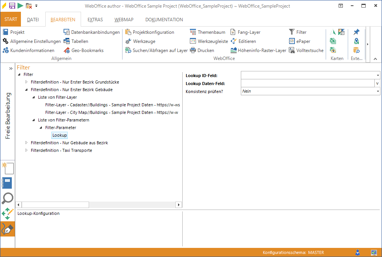Select the blue notebook icon in left sidebar
The image size is (382, 257).
coord(7,183)
